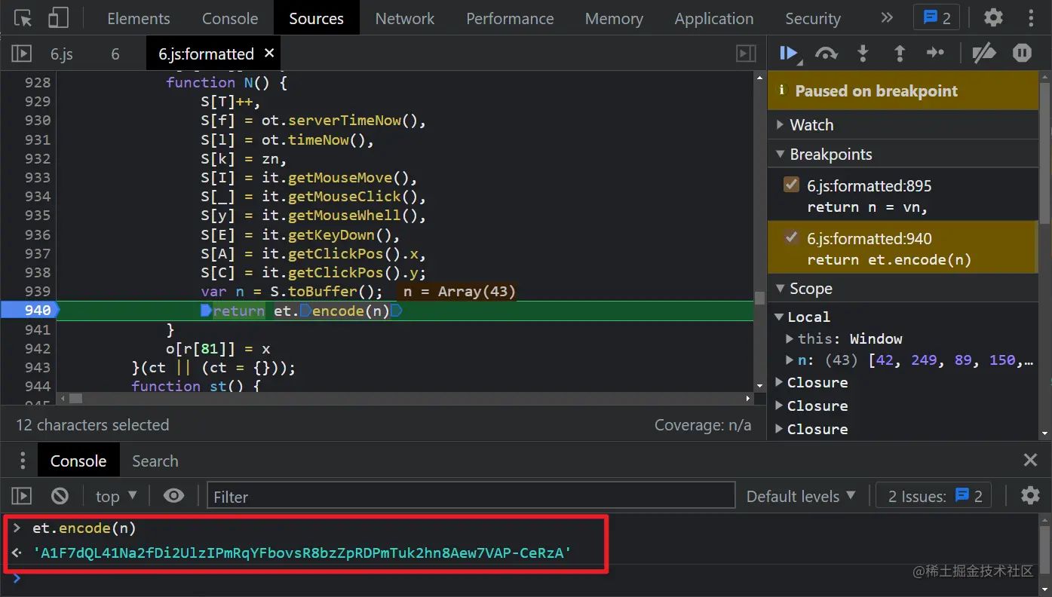
Task: Open the 2 messages issues badge
Action: click(x=937, y=18)
